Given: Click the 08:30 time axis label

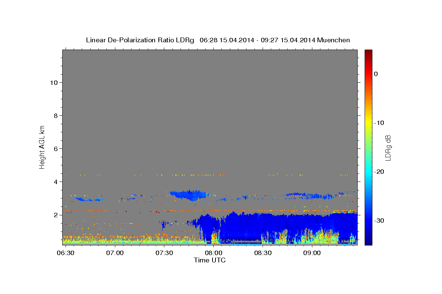Looking at the screenshot, I should (263, 253).
